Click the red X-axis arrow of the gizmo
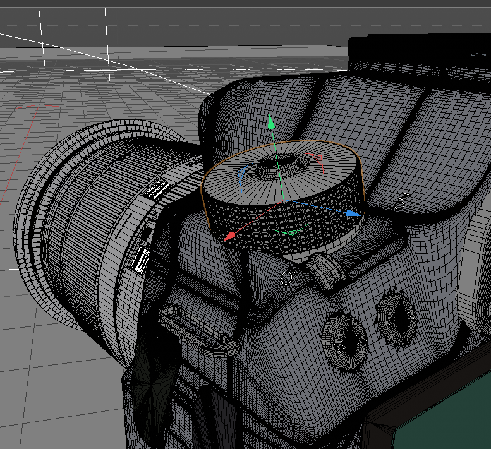The height and width of the screenshot is (449, 491). pyautogui.click(x=229, y=237)
